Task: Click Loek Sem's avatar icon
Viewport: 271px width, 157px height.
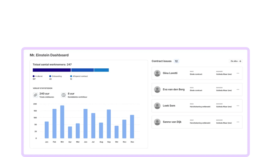Action: (x=157, y=106)
